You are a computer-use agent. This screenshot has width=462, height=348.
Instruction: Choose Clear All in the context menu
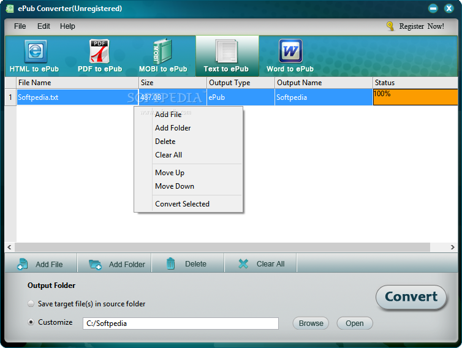[x=189, y=155]
